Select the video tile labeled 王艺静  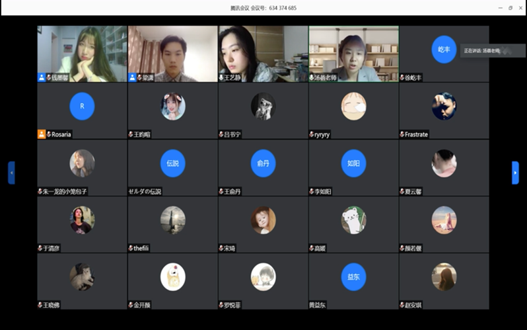click(263, 53)
